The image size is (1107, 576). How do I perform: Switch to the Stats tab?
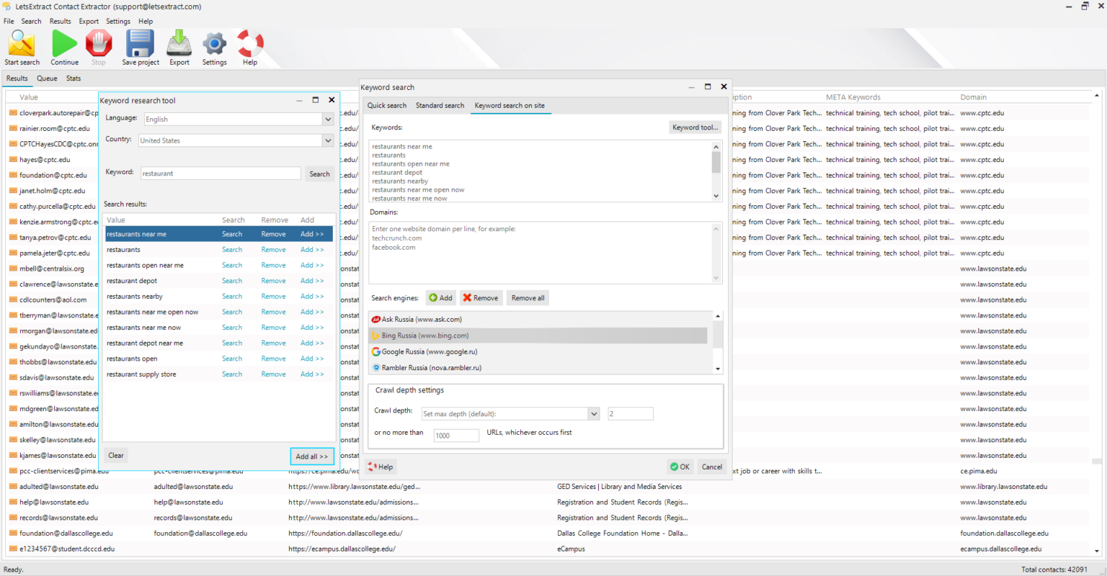click(73, 78)
